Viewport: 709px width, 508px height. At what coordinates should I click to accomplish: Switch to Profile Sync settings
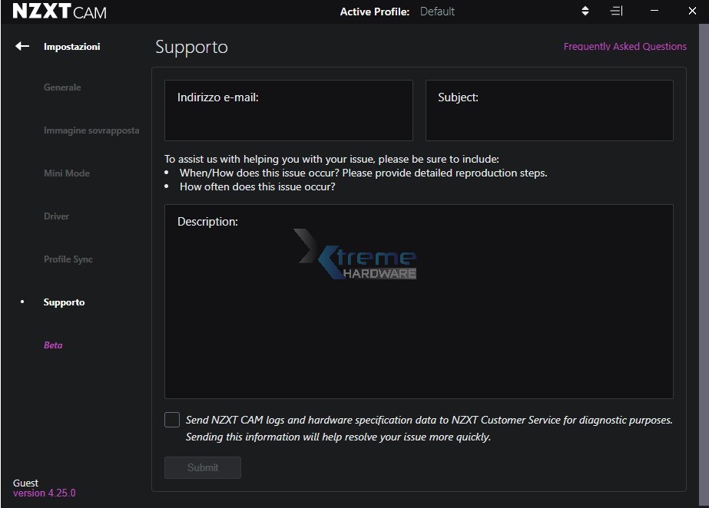click(x=68, y=259)
